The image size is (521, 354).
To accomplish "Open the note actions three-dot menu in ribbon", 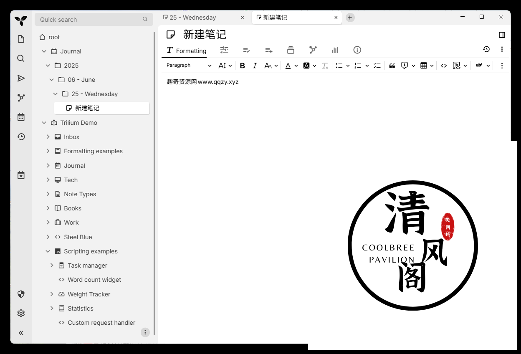I will 502,49.
